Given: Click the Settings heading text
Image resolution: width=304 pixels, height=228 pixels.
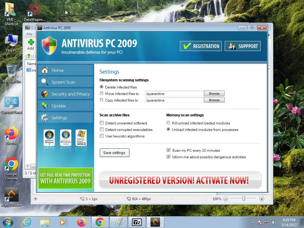Looking at the screenshot, I should tap(109, 72).
